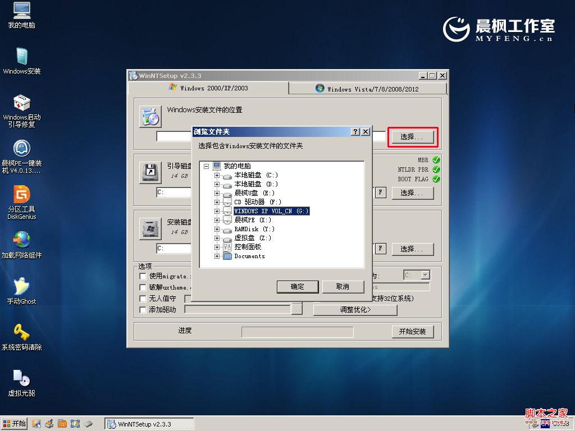
Task: Expand the 晨枫U盘 (E:) node
Action: 217,193
